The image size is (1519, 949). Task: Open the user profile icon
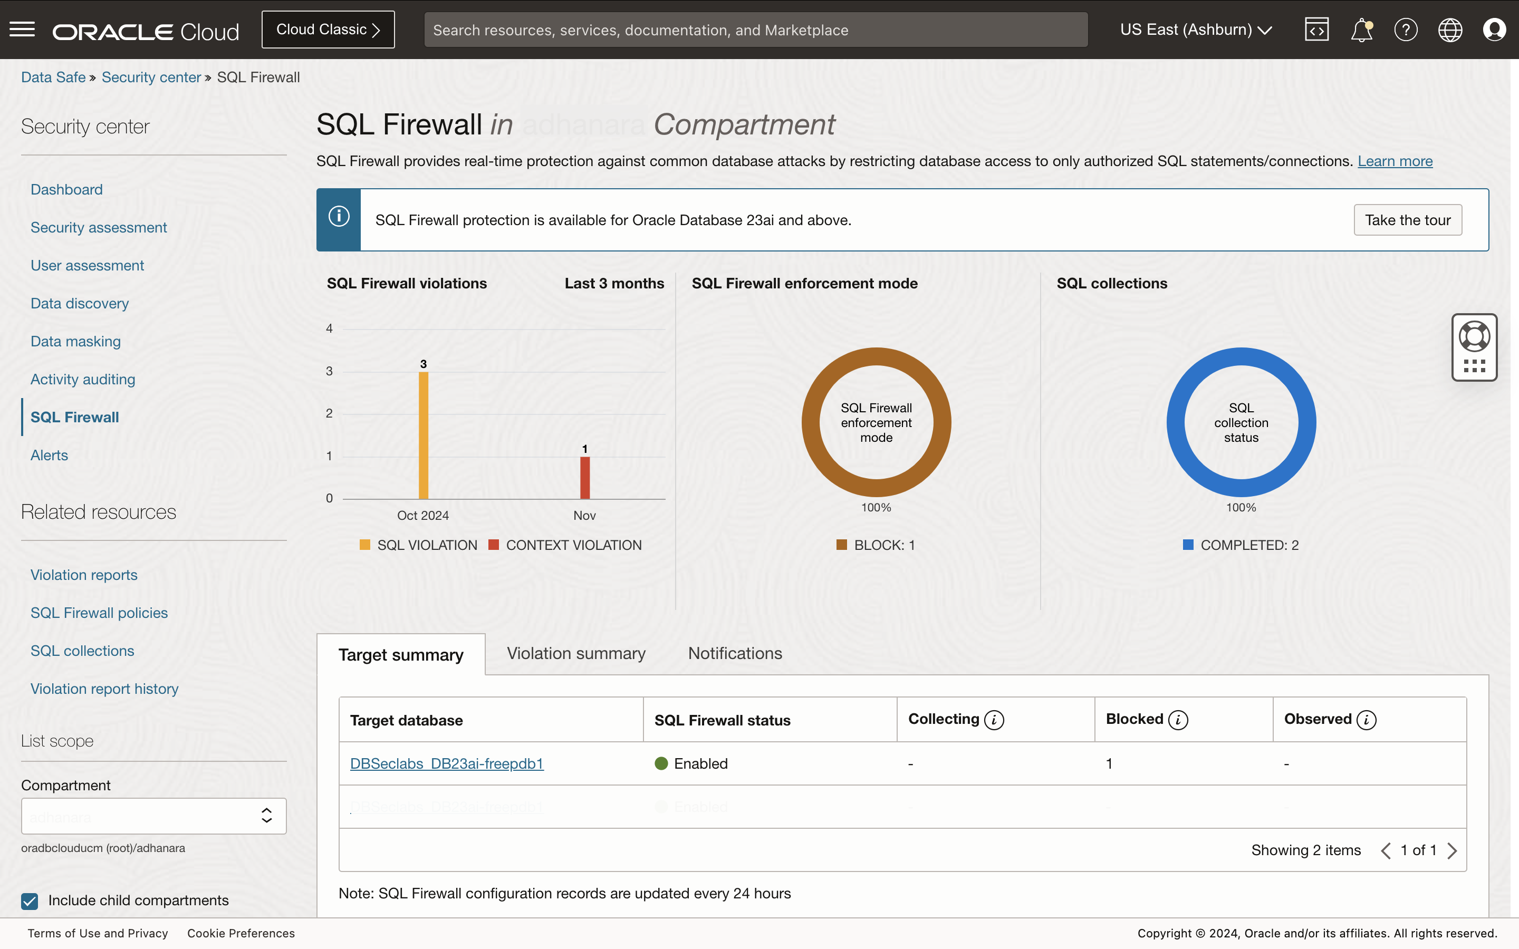point(1495,29)
